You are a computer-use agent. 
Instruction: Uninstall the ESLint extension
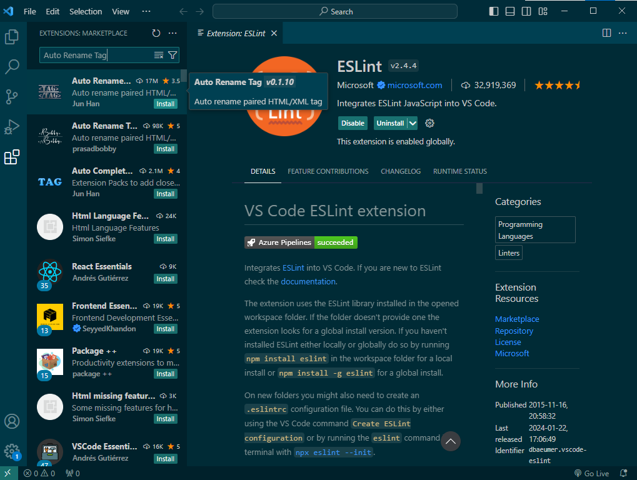point(390,123)
